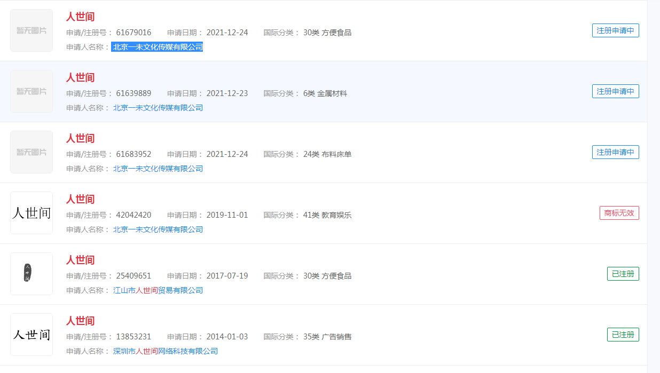This screenshot has height=373, width=660.
Task: Click class 6类 金属材料
Action: [x=325, y=93]
